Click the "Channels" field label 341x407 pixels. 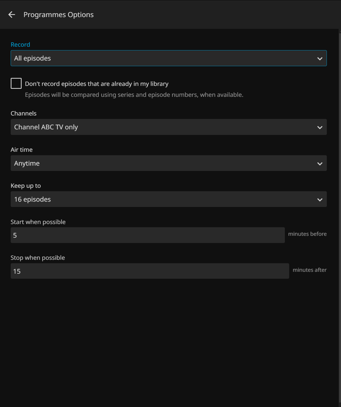(x=24, y=113)
